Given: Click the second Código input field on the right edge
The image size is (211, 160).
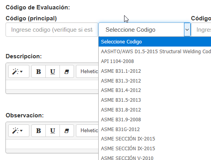Looking at the screenshot, I should 201,30.
